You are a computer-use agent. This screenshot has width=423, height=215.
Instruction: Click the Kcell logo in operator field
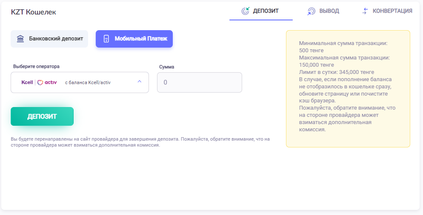27,82
